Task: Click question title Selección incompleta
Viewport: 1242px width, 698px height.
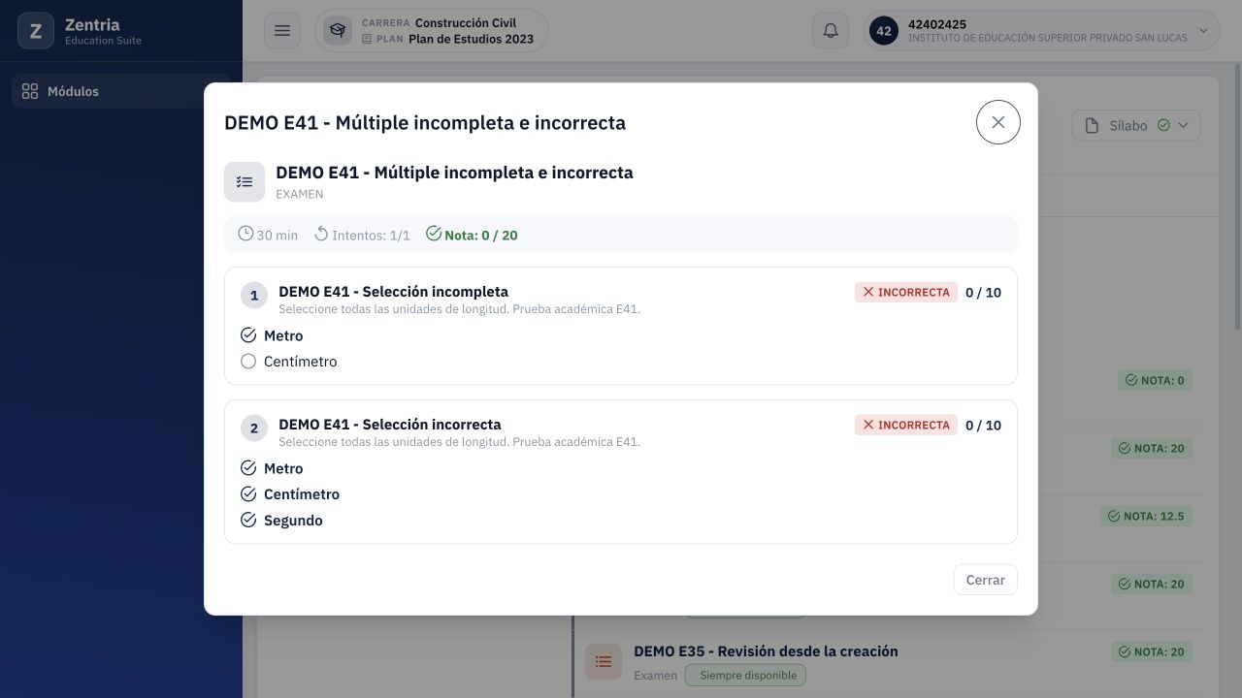Action: [393, 292]
